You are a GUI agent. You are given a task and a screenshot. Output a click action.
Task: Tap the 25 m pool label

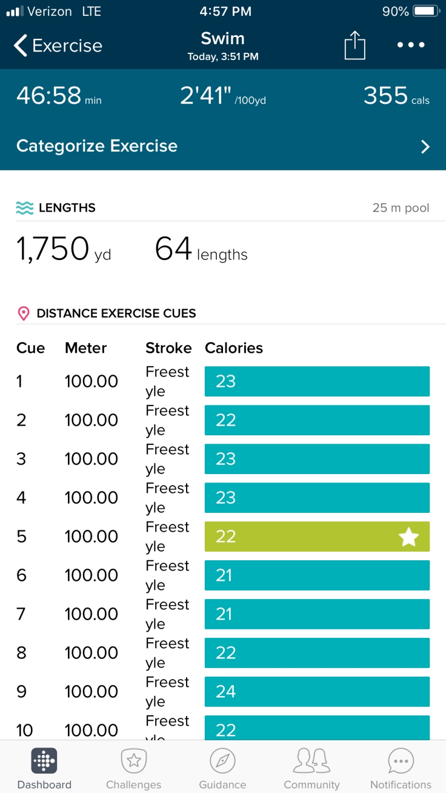(x=401, y=208)
